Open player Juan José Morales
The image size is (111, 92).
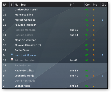pyautogui.click(x=25, y=55)
